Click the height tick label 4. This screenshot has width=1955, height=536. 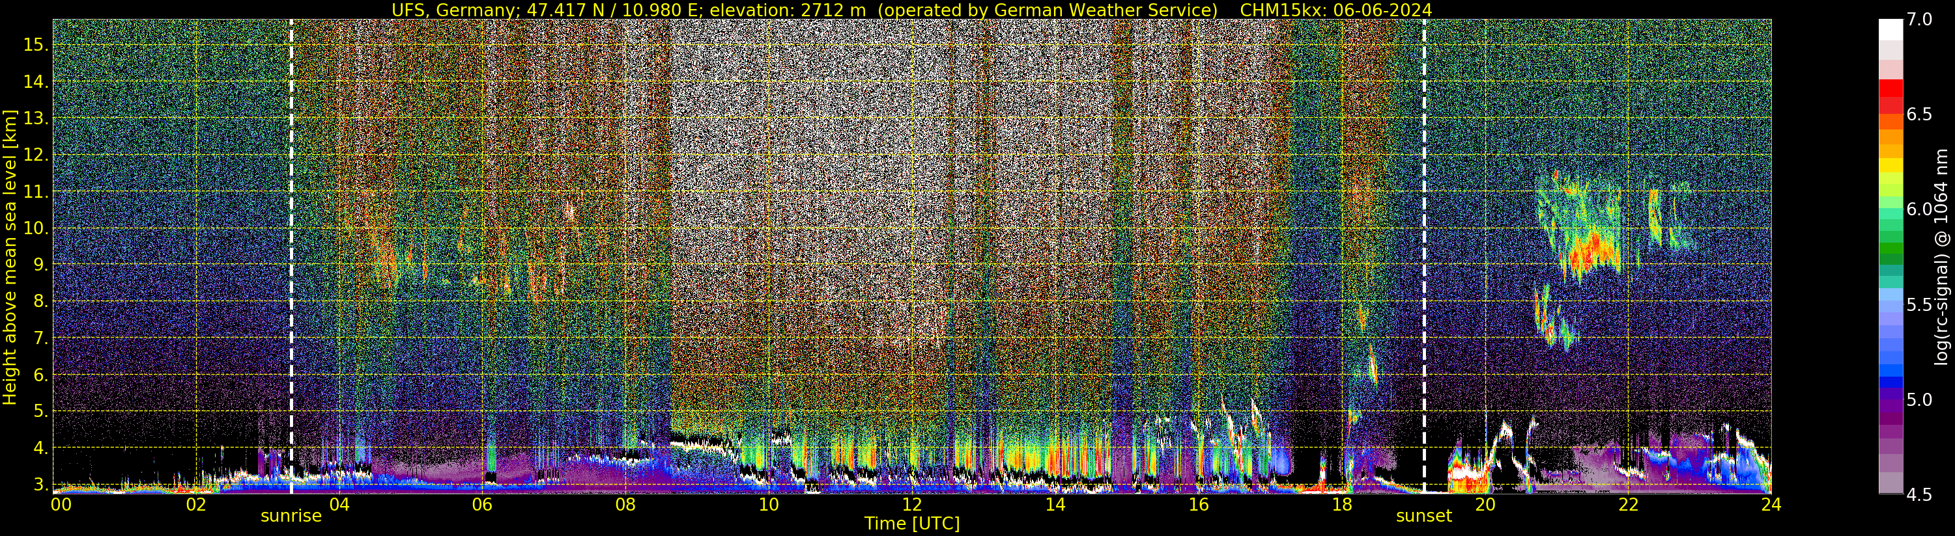(x=40, y=448)
